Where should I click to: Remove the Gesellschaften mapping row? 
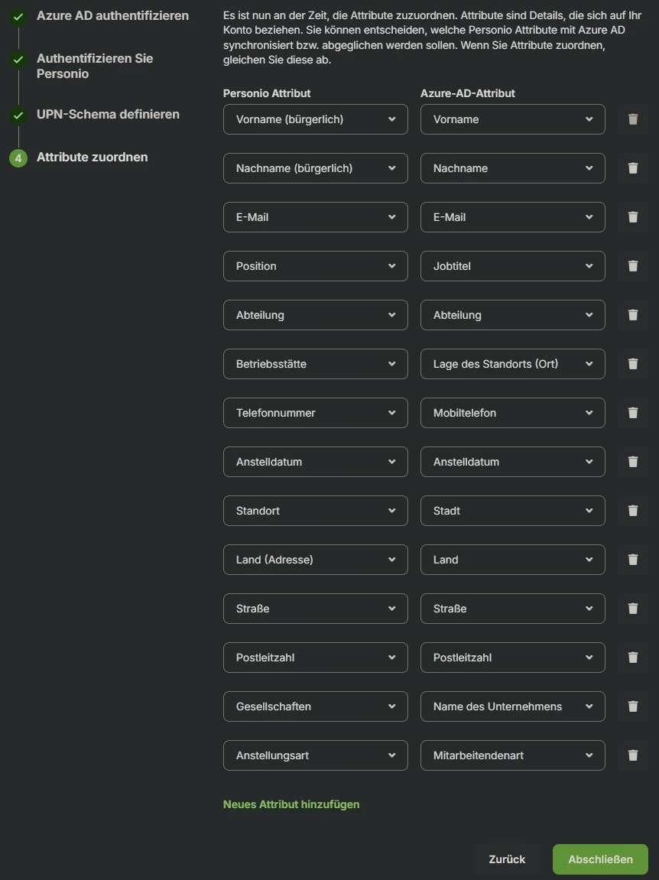click(633, 706)
